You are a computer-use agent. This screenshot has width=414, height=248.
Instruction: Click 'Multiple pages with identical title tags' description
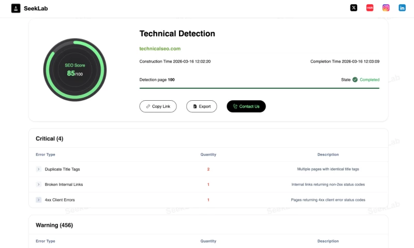coord(328,169)
